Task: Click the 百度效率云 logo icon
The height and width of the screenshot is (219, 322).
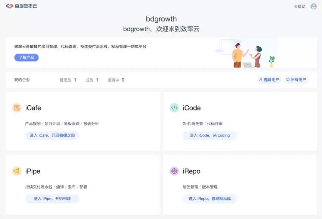Action: click(x=9, y=6)
